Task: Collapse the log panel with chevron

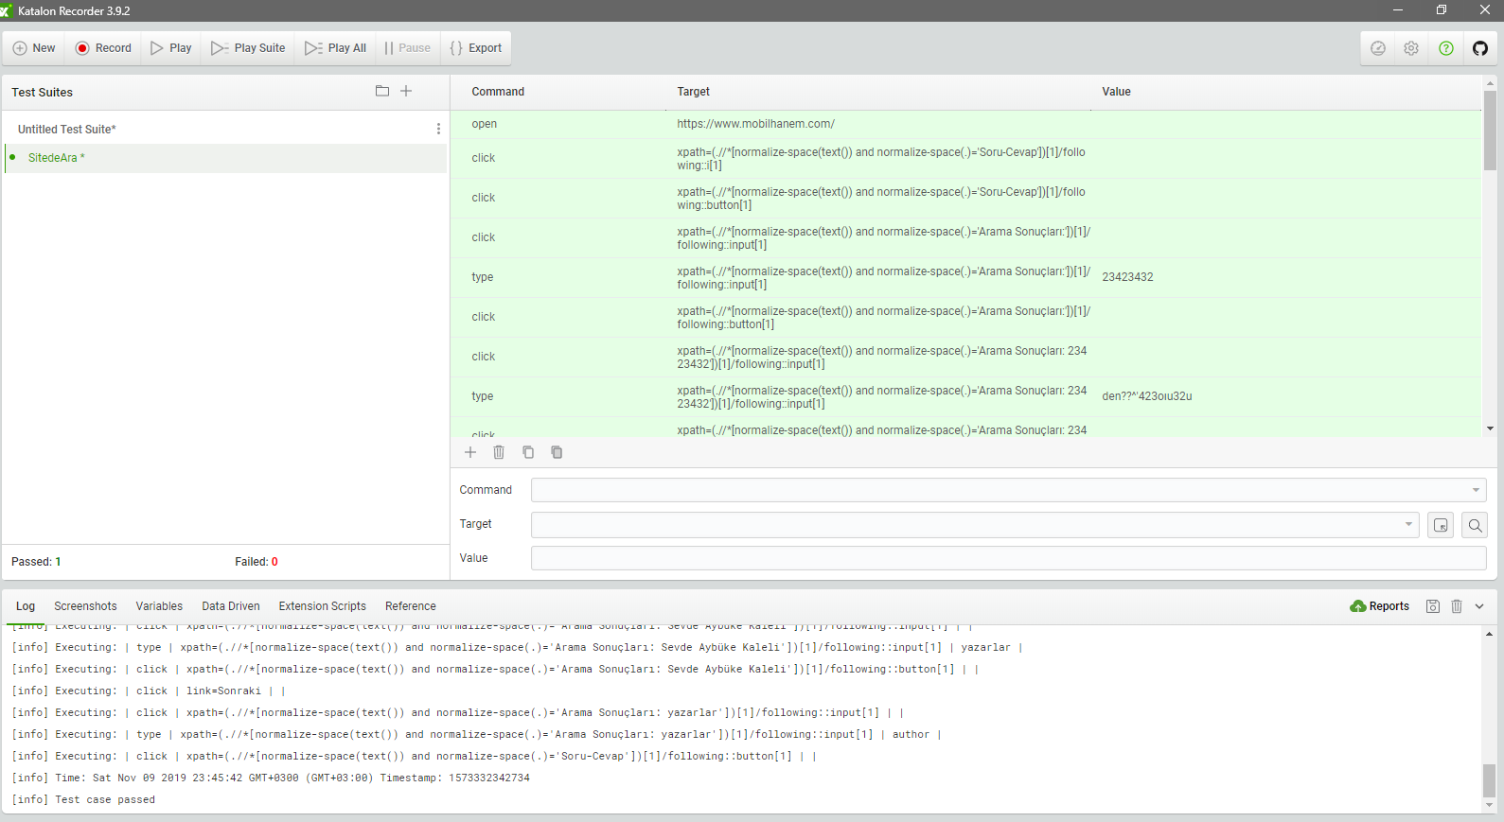Action: pyautogui.click(x=1479, y=606)
